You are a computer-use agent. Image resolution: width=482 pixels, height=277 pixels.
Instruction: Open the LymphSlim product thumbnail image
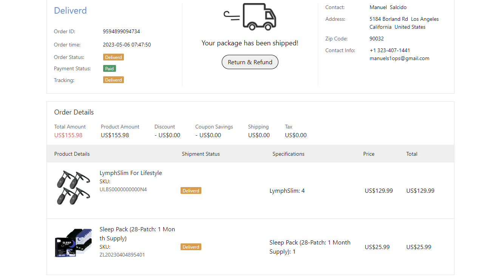[x=73, y=188]
